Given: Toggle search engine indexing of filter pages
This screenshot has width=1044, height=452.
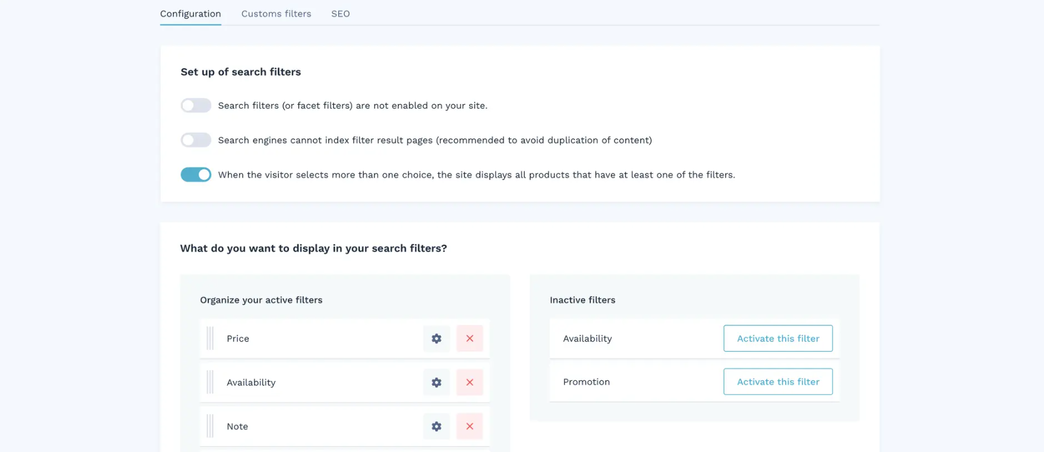Looking at the screenshot, I should (196, 140).
